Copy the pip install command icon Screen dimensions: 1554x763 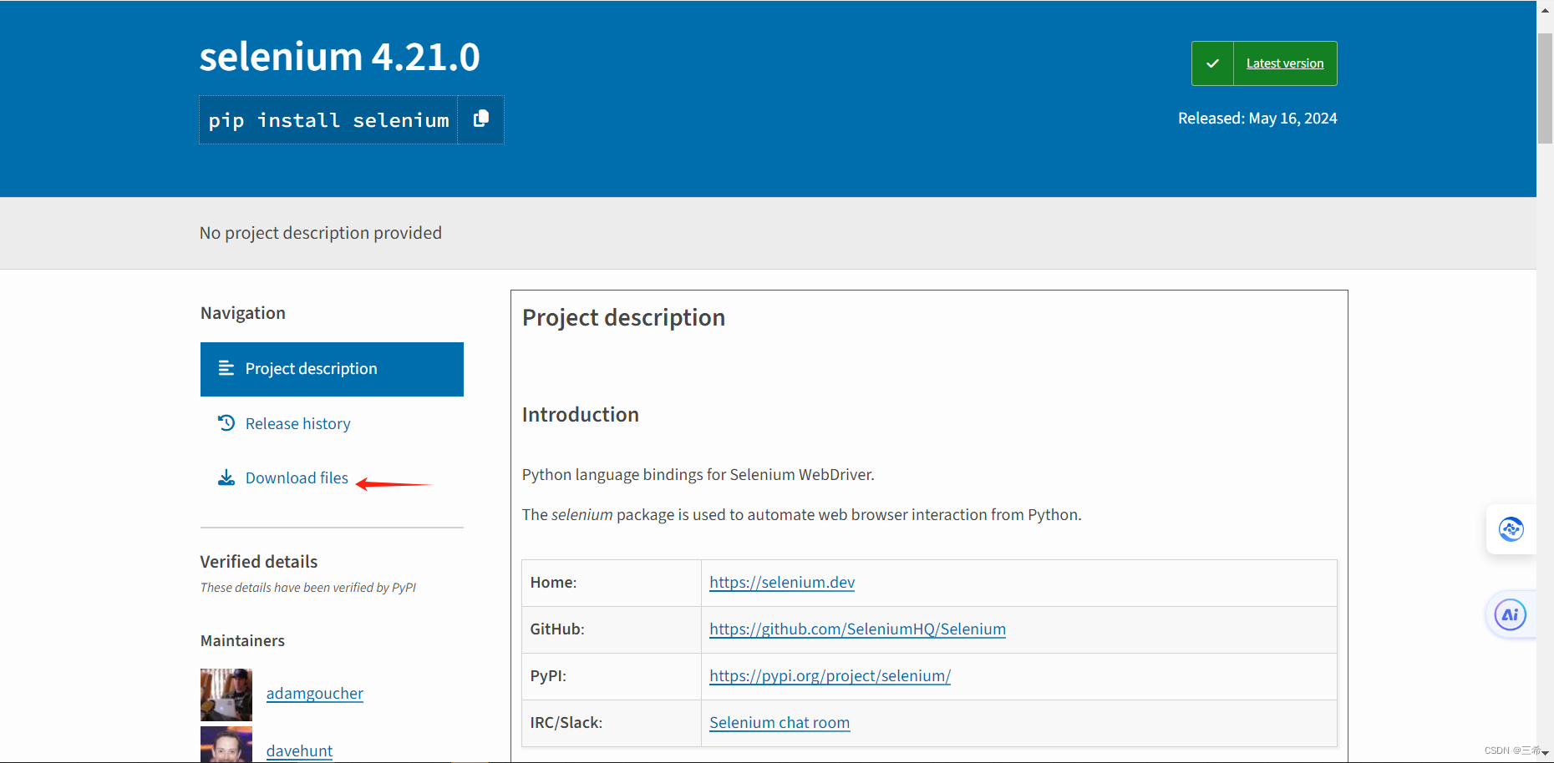[480, 119]
